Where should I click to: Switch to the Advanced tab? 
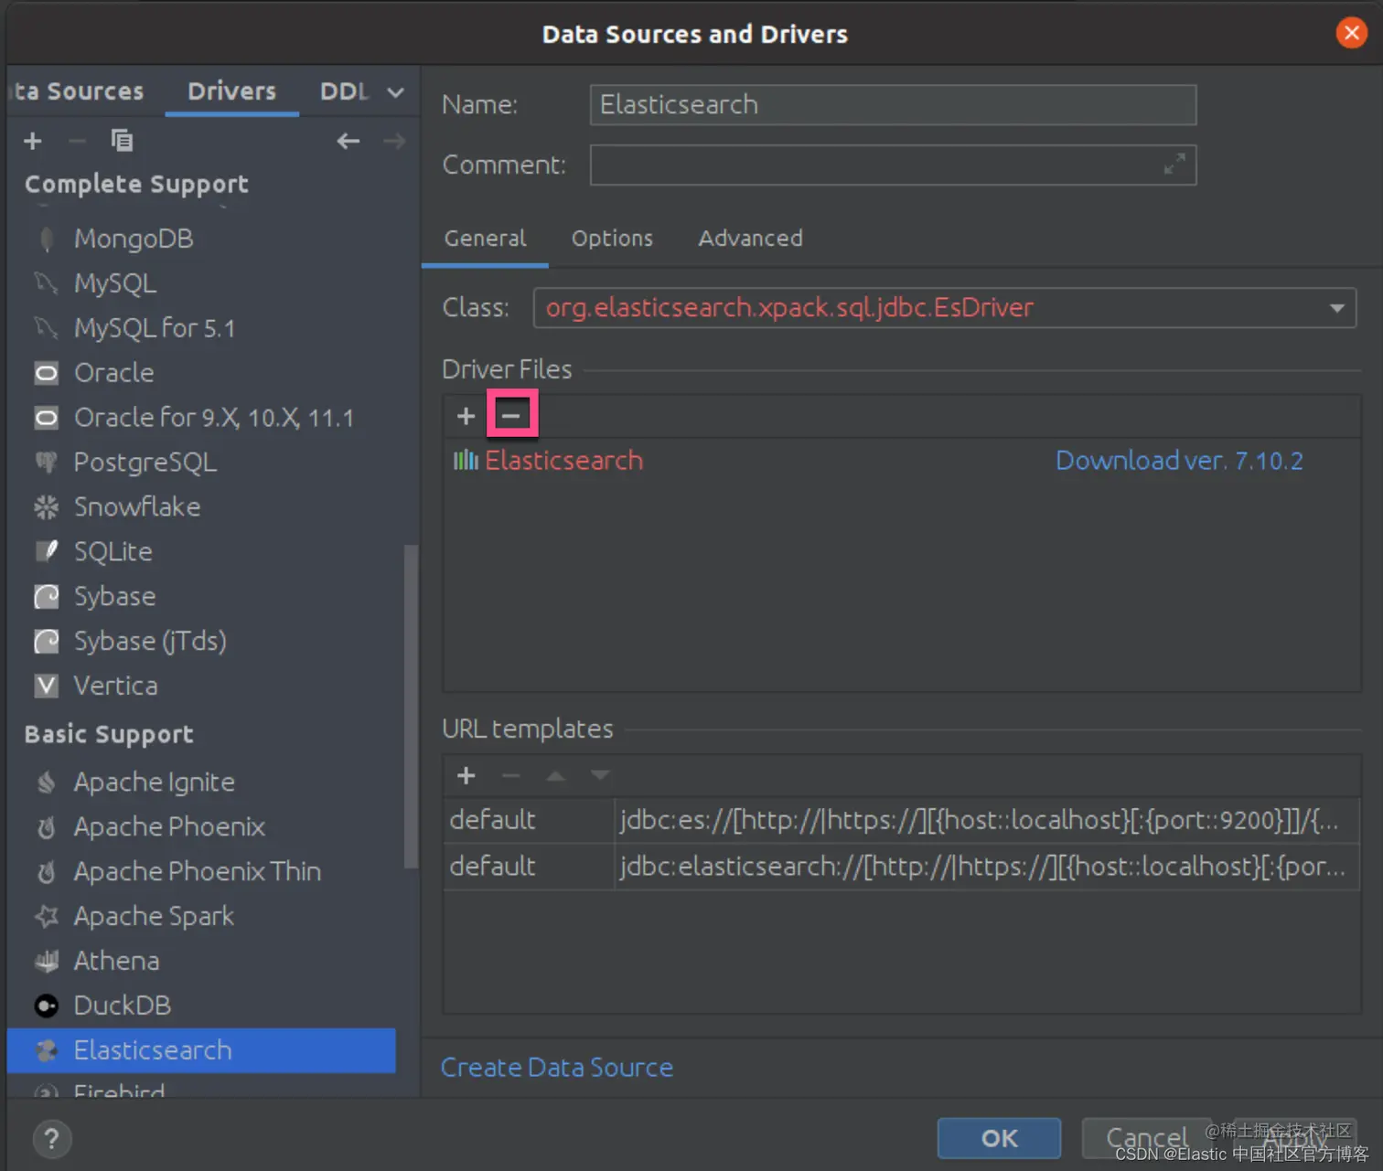pos(749,238)
